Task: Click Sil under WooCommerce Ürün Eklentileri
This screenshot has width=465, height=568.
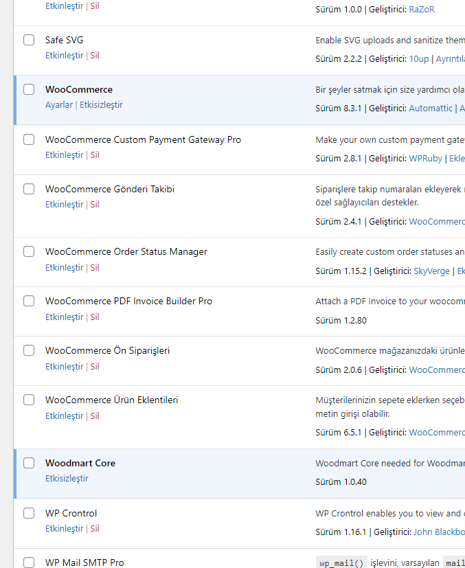Action: click(95, 416)
